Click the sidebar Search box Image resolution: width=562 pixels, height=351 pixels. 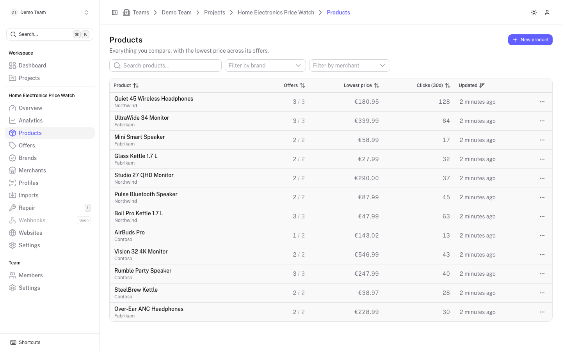(50, 34)
